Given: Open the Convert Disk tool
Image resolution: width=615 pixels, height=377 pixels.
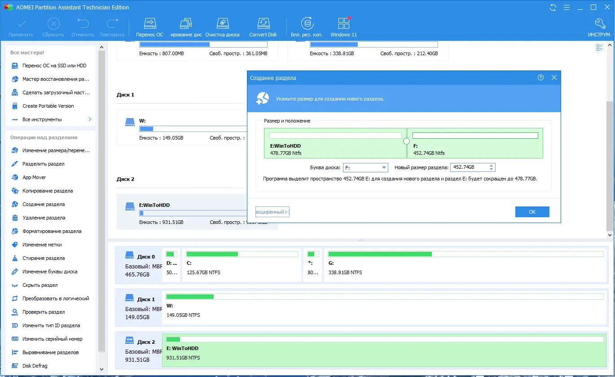Looking at the screenshot, I should (x=263, y=28).
